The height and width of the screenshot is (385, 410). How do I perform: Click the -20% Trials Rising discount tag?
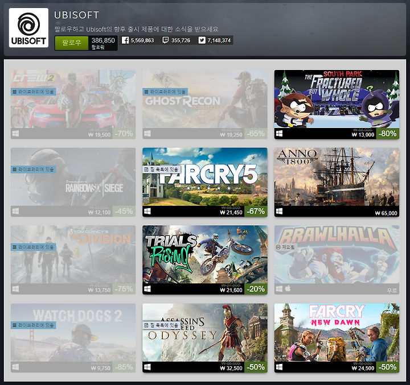(256, 289)
